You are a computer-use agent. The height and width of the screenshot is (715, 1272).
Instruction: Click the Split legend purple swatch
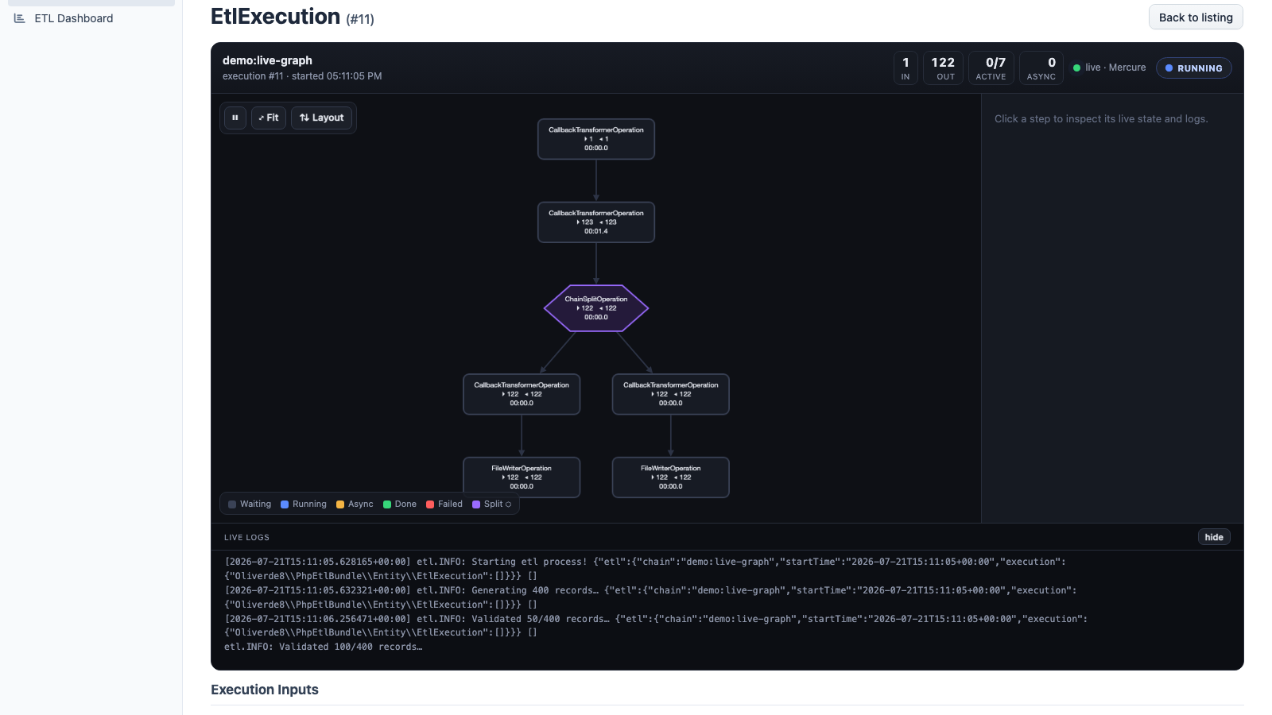pos(476,504)
